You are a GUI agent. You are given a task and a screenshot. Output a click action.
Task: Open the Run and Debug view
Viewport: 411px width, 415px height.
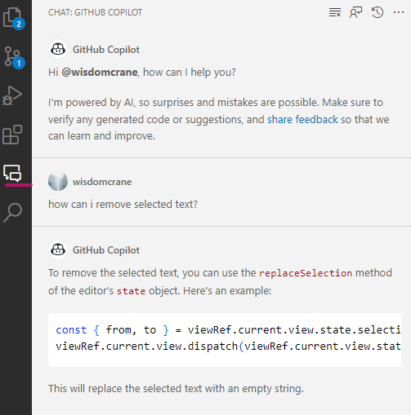12,95
